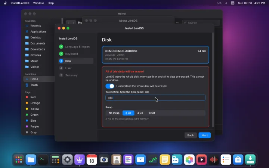This screenshot has width=269, height=168.
Task: Click the Next button
Action: (204, 135)
